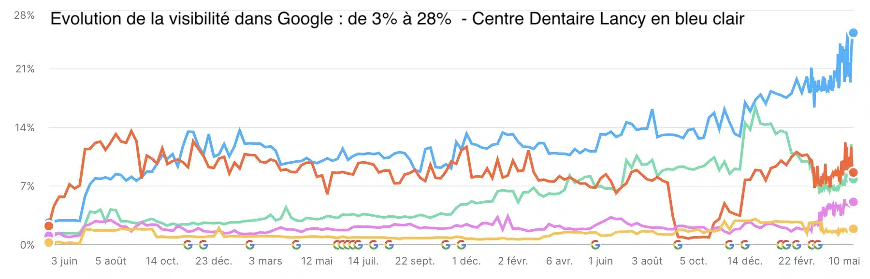Click the yellow starting dot at left edge
Image resolution: width=870 pixels, height=279 pixels.
48,242
